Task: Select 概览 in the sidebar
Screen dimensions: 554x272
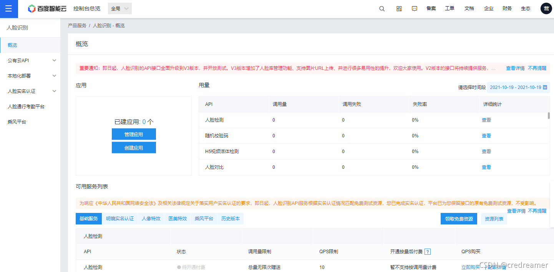Action: (30, 45)
